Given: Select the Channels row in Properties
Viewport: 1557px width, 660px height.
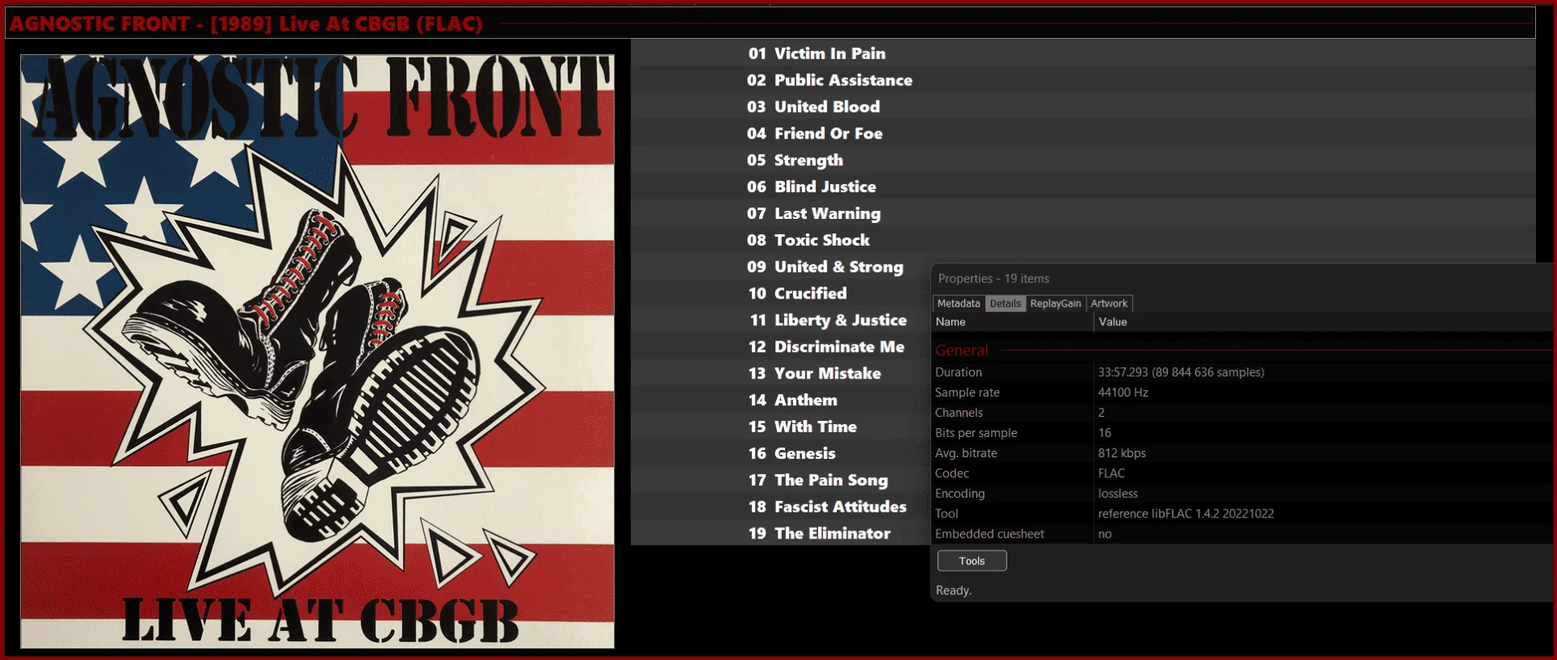Looking at the screenshot, I should 1242,413.
